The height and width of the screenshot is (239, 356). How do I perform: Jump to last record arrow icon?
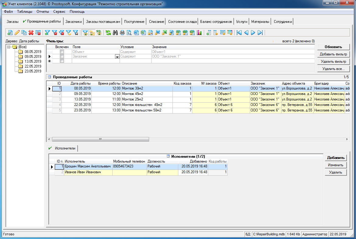point(260,33)
